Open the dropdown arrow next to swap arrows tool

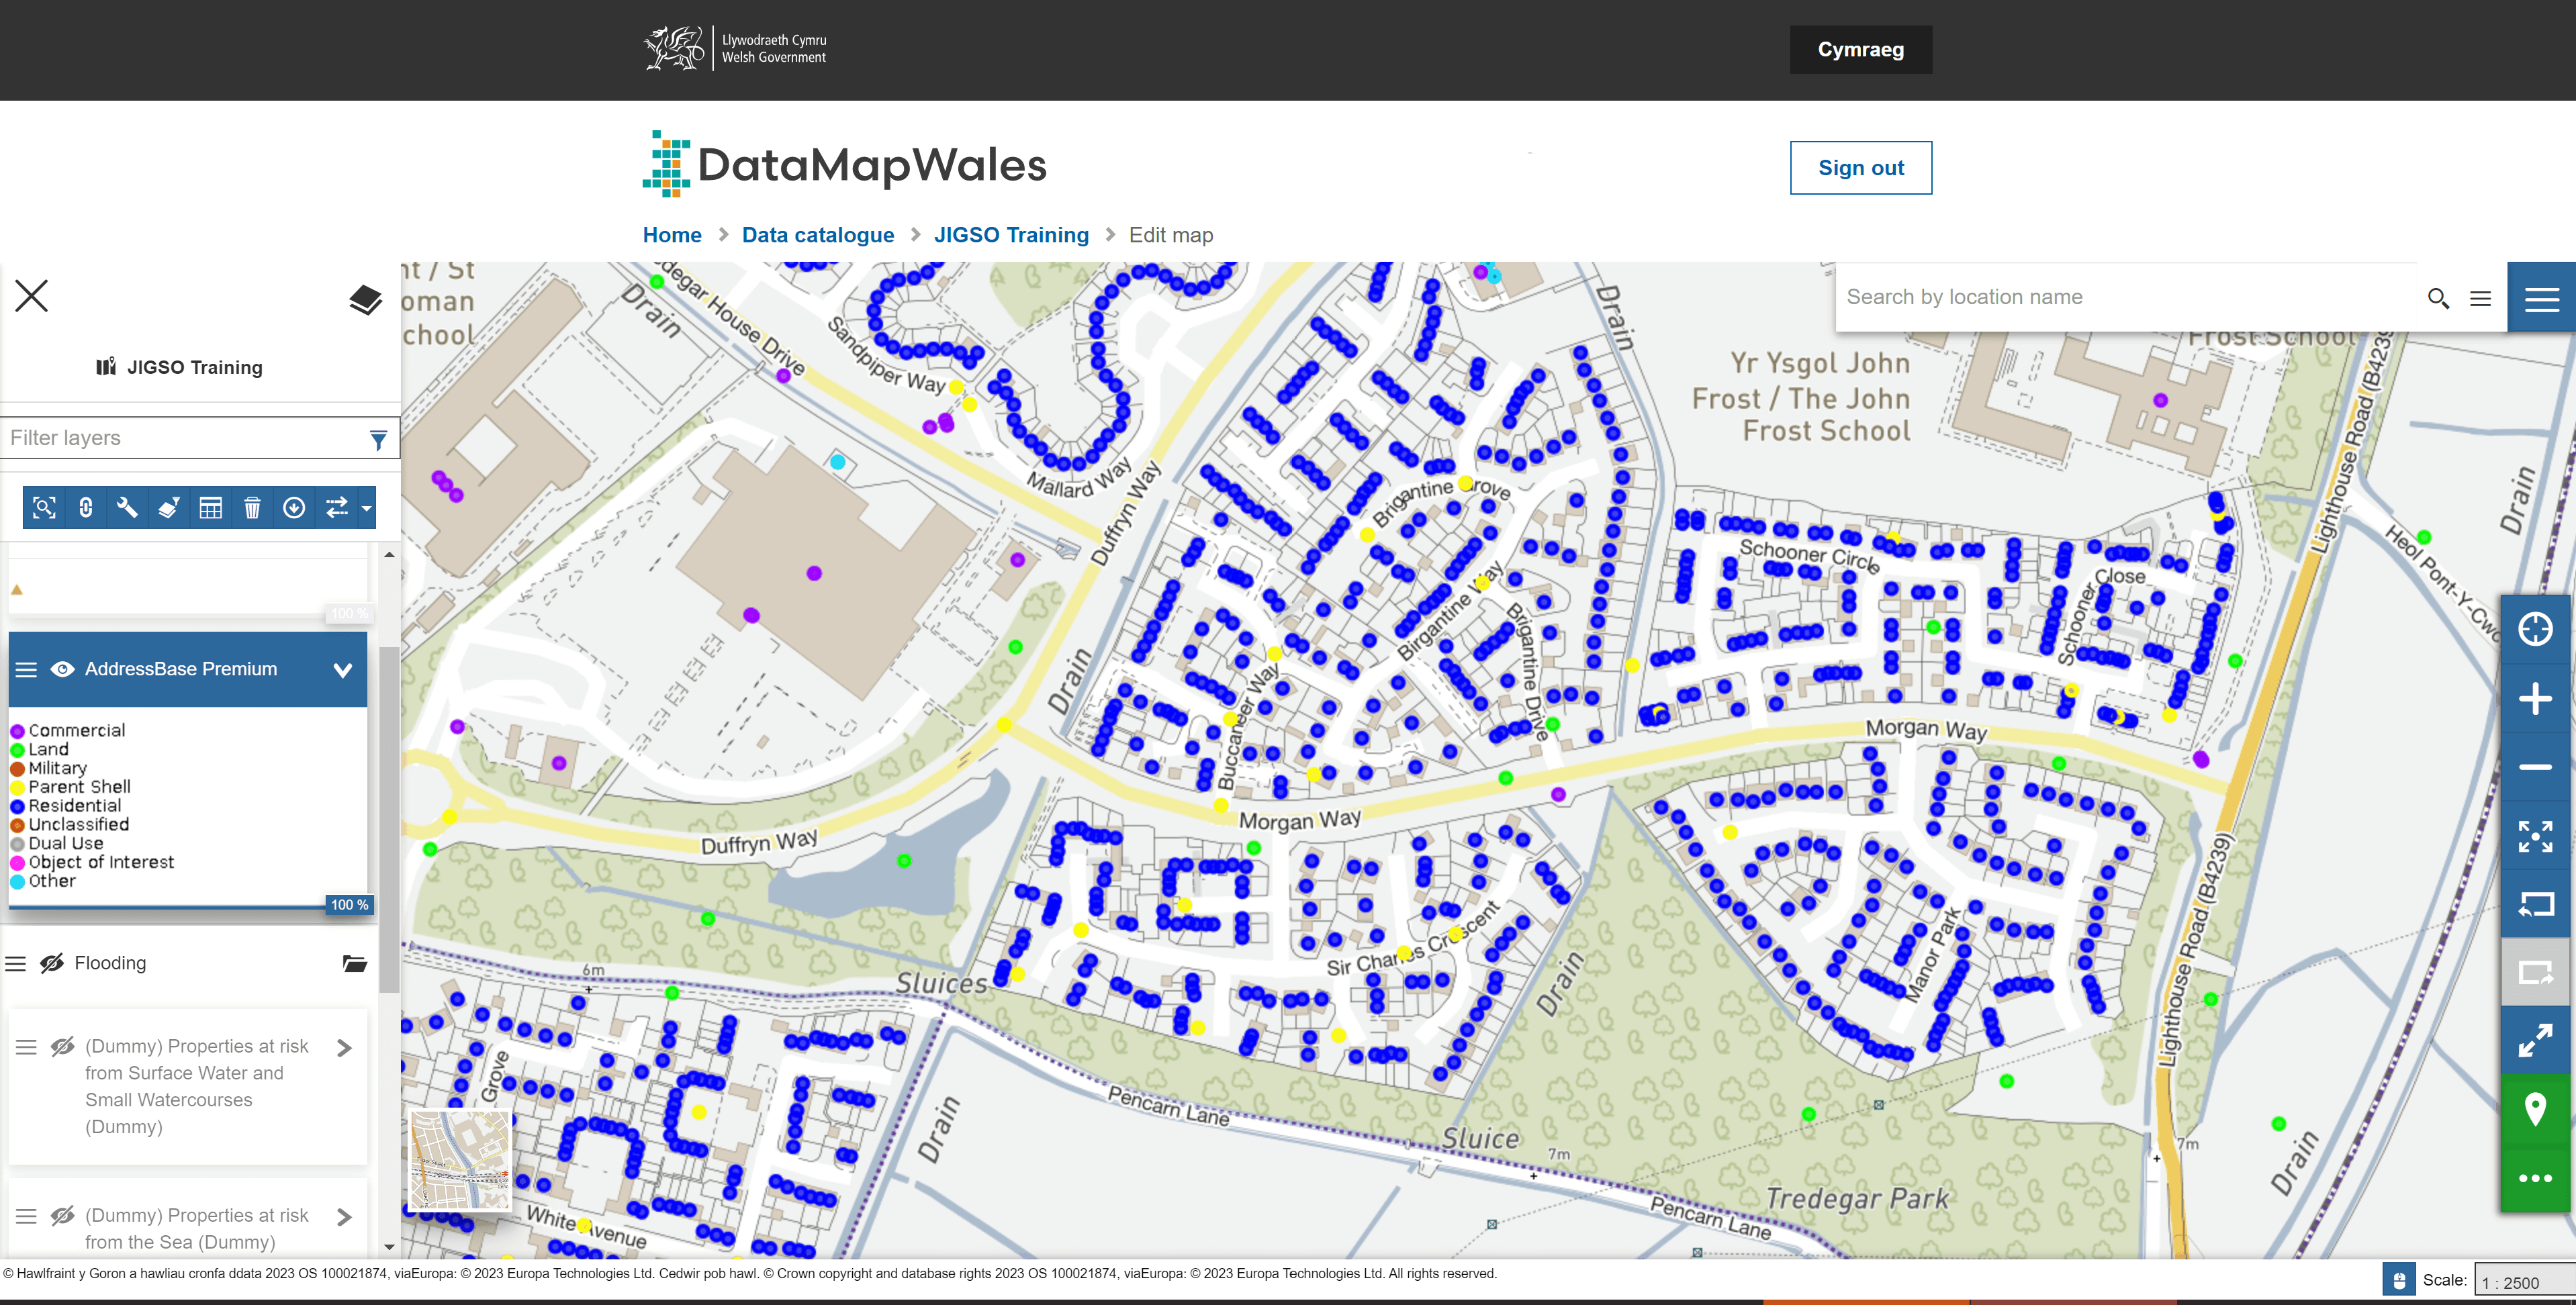pos(367,508)
